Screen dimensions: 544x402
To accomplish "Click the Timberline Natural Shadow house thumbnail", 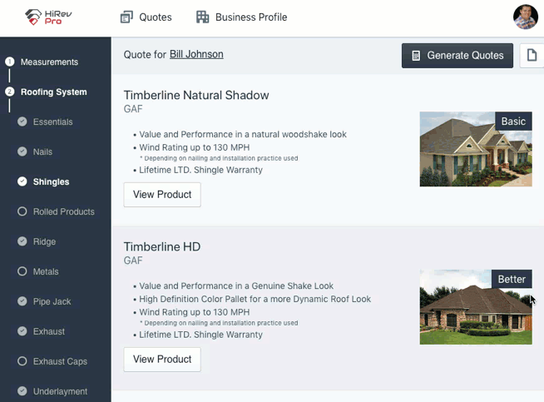I will coord(476,149).
